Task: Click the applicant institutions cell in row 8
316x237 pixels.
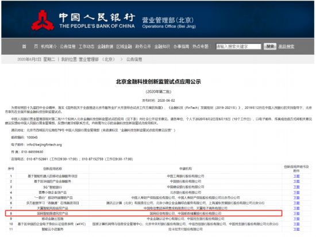Action: tap(186, 213)
